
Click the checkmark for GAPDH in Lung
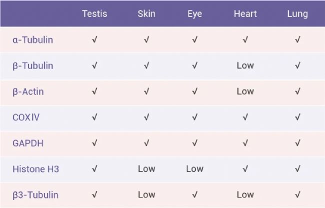coord(297,143)
